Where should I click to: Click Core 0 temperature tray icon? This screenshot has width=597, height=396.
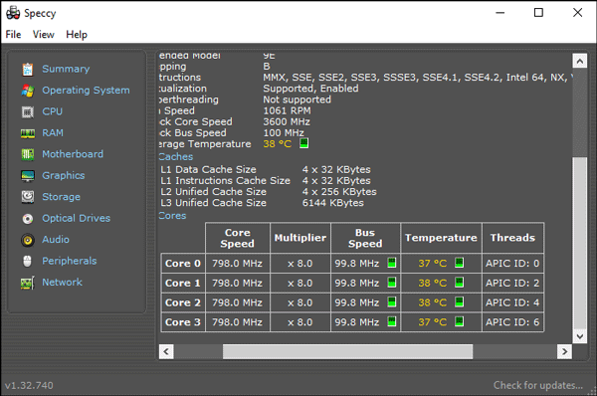click(x=459, y=263)
